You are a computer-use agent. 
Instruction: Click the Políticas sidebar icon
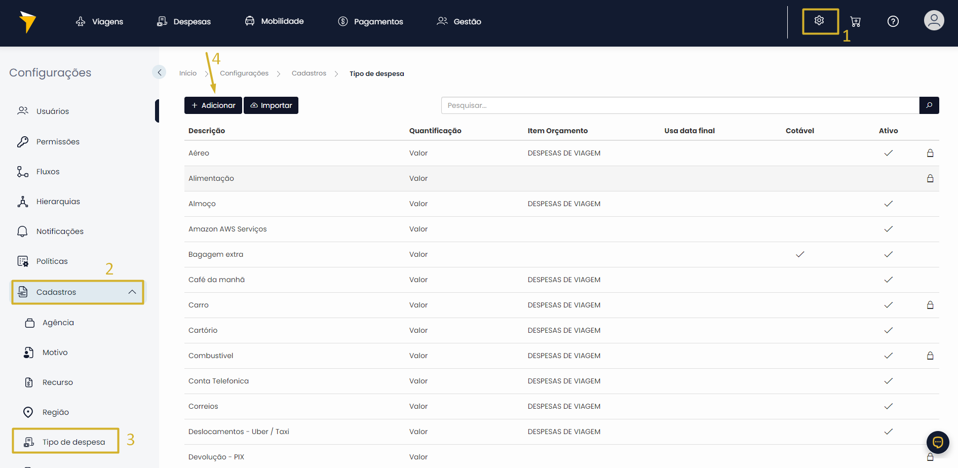tap(23, 261)
